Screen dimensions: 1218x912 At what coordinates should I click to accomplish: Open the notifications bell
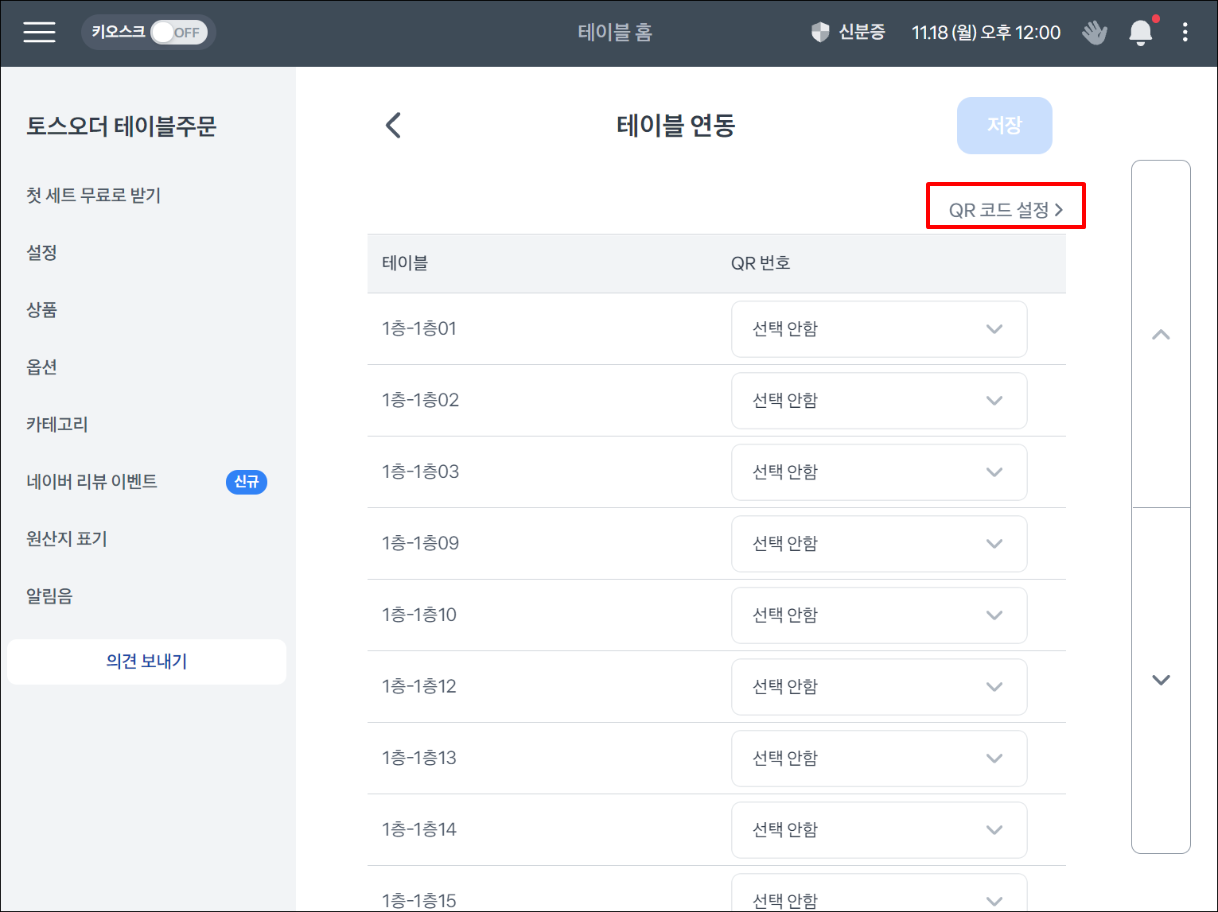[1140, 33]
